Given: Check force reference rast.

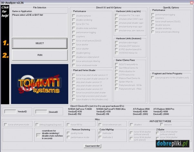Looking at the screenshot, I should (100, 125).
